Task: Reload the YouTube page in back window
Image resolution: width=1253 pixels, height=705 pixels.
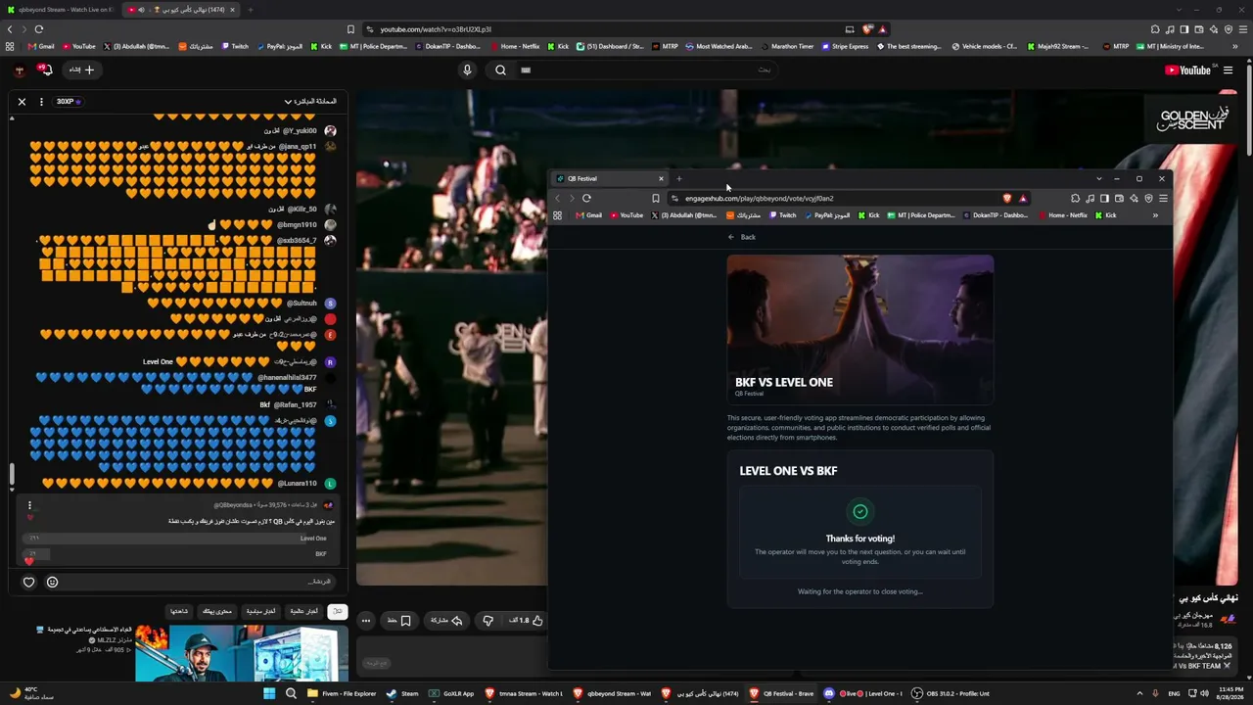Action: pyautogui.click(x=38, y=29)
